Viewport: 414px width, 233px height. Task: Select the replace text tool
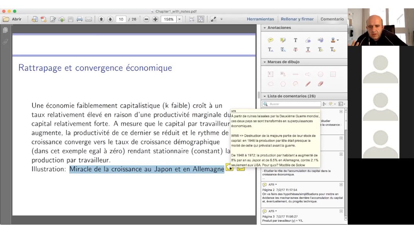click(x=283, y=50)
